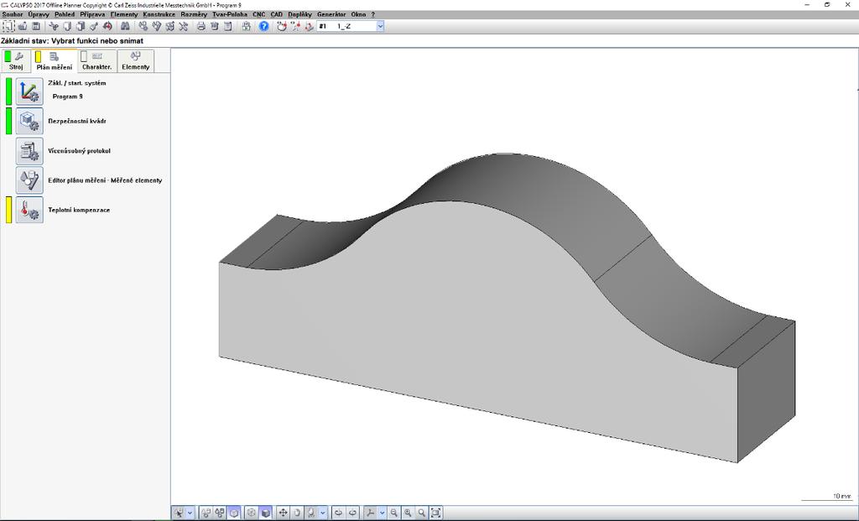The height and width of the screenshot is (521, 859).
Task: Open Bezpečnostní kvádr icon button
Action: (x=29, y=121)
